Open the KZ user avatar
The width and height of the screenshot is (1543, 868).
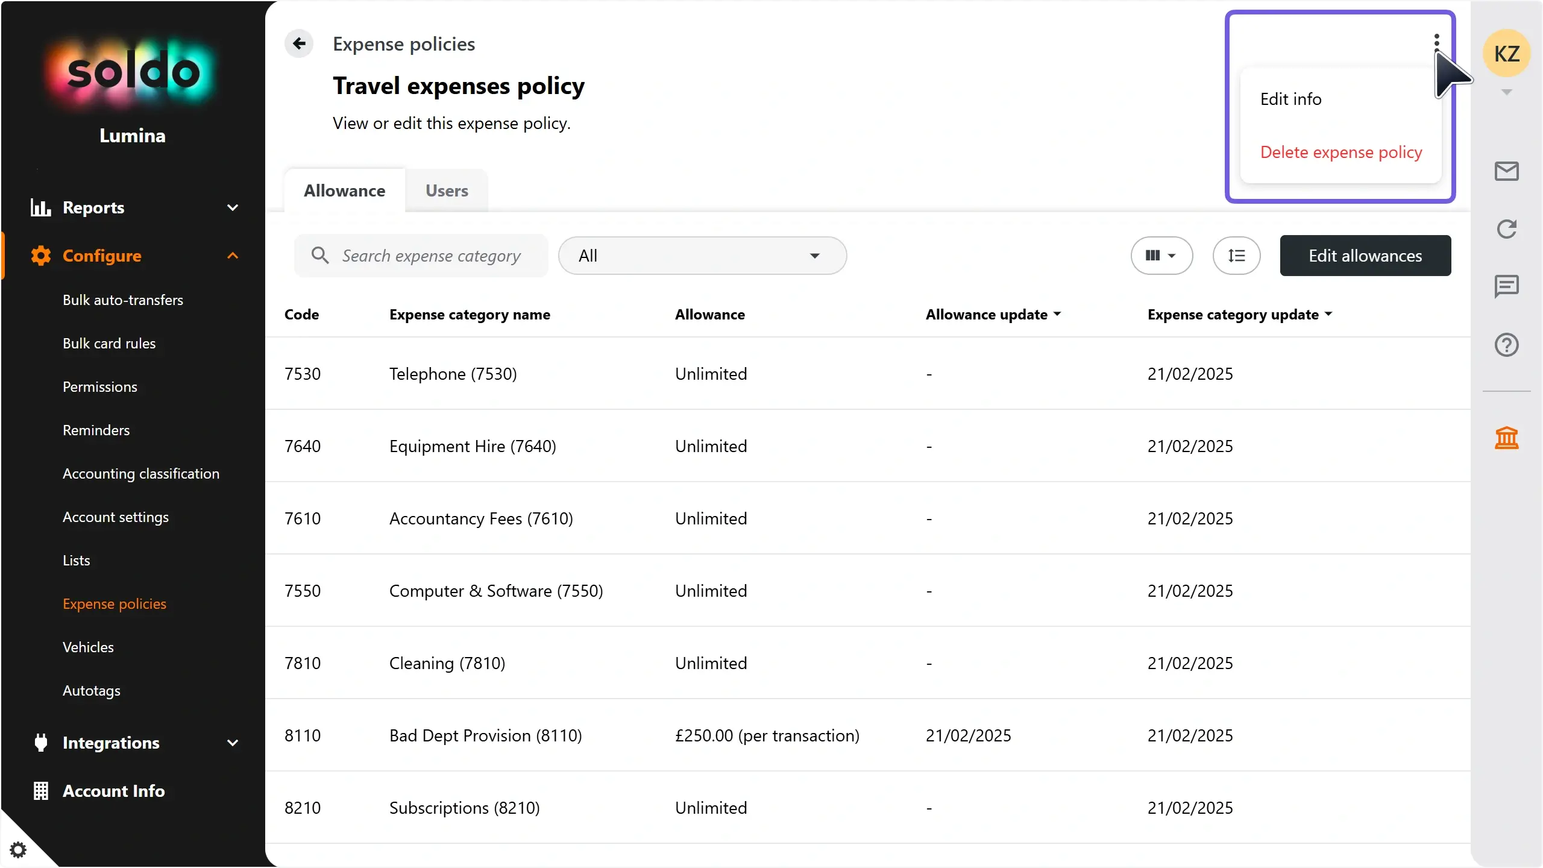click(x=1506, y=54)
